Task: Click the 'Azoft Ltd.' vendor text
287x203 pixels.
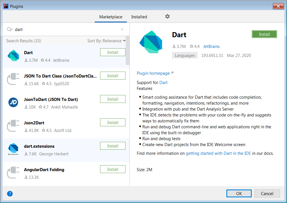Action: [63, 131]
